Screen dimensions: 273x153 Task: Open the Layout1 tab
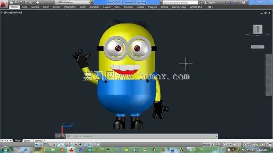(x=28, y=141)
